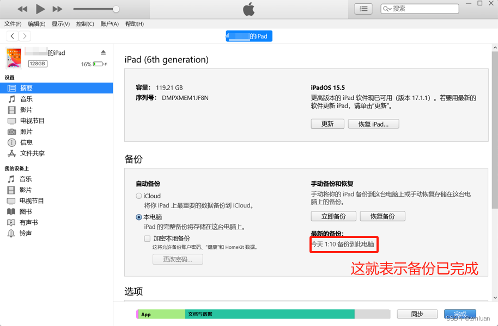The image size is (498, 326).
Task: Click the vertical scrollbar down arrow
Action: click(x=495, y=298)
